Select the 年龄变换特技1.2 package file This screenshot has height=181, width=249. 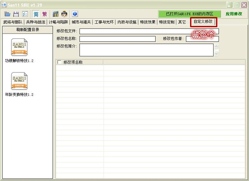[x=19, y=84]
